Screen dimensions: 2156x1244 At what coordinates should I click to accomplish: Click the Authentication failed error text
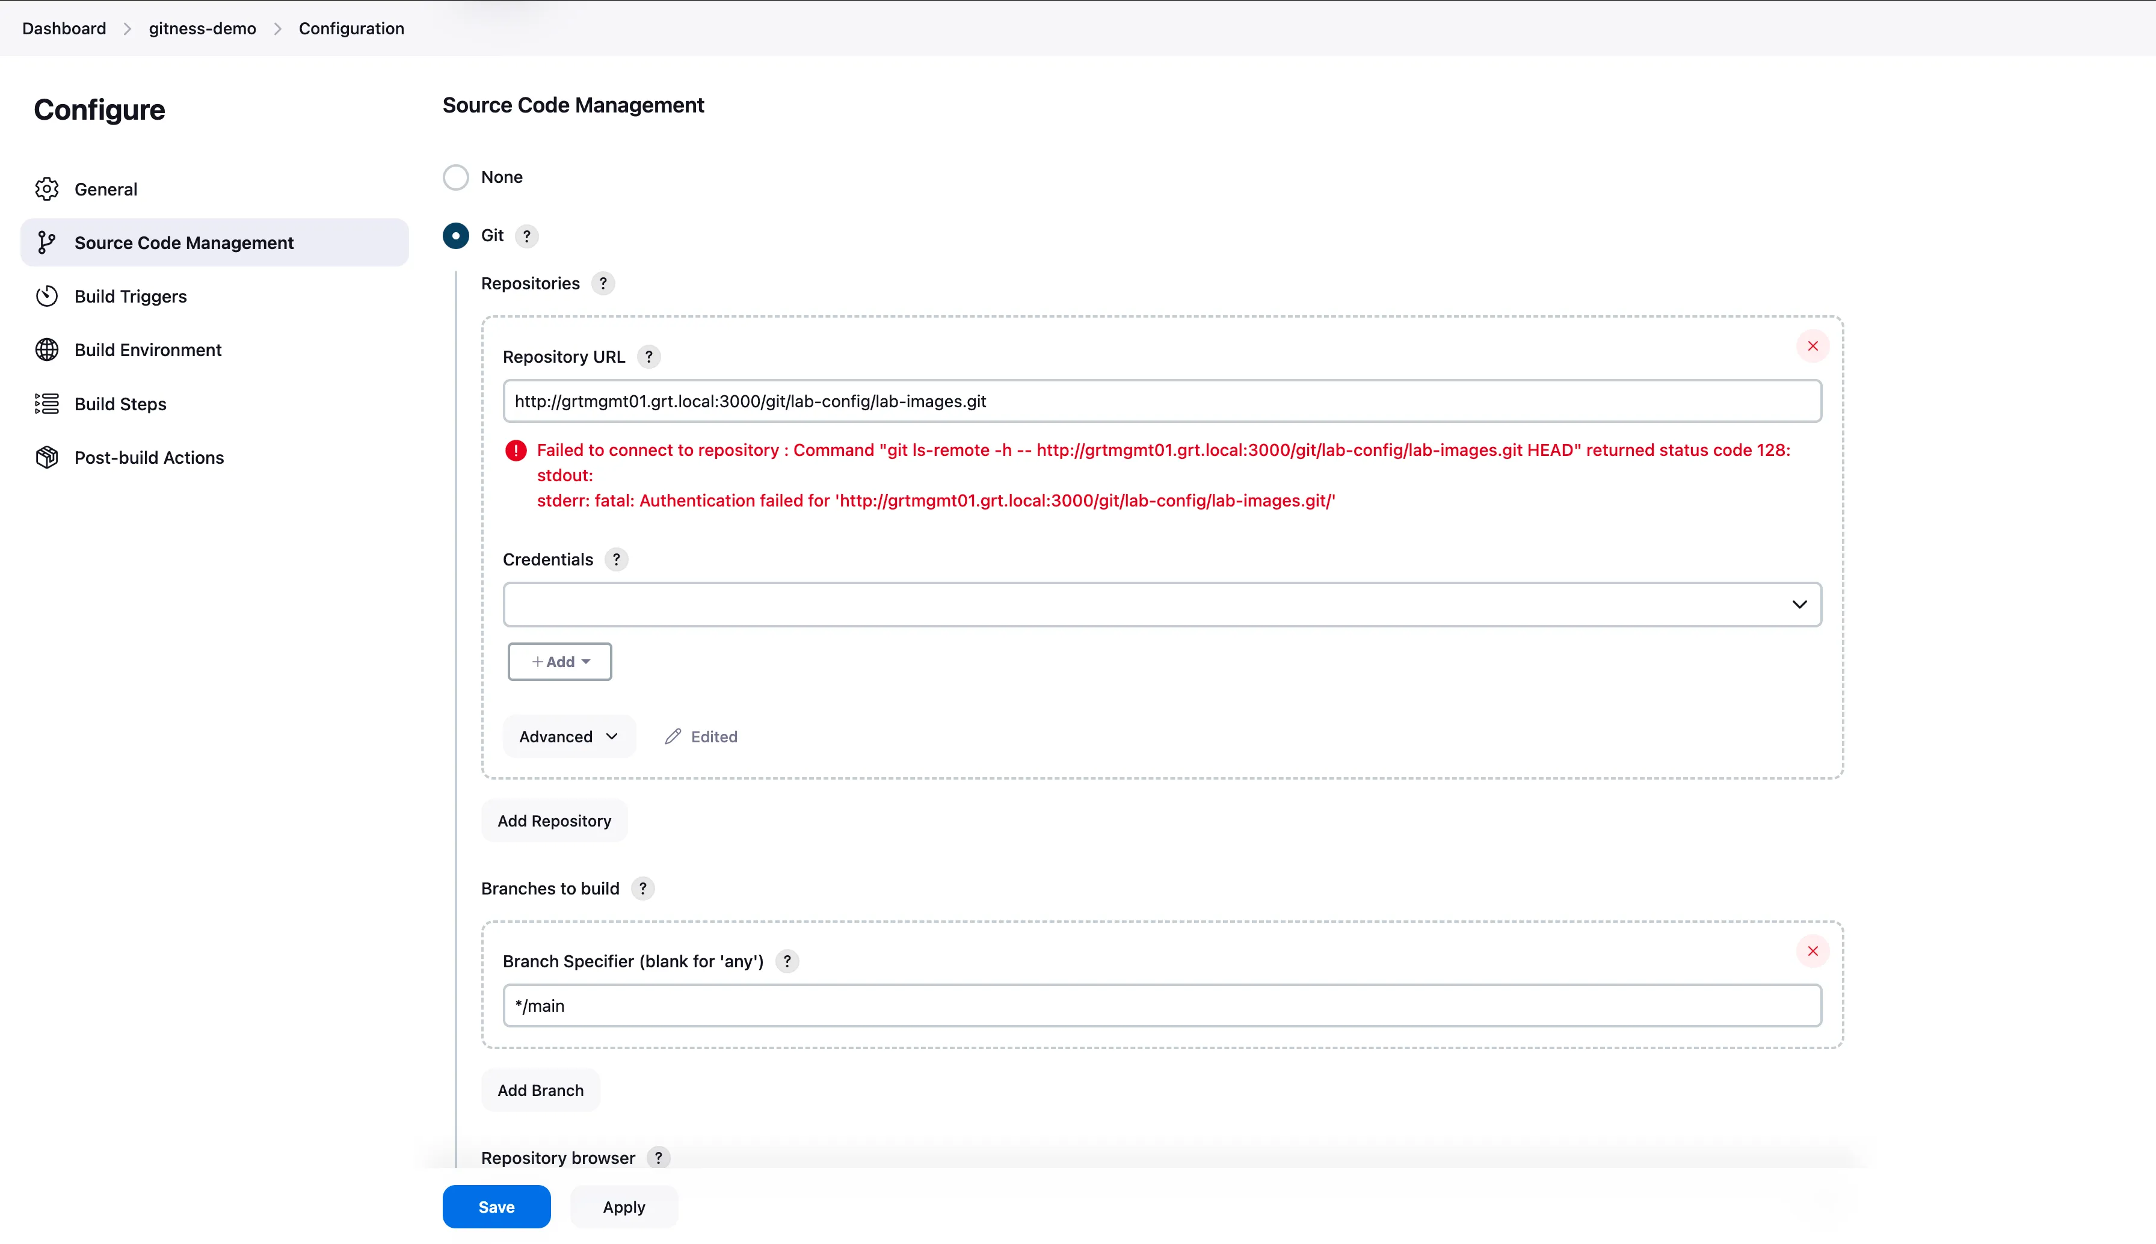(x=936, y=500)
